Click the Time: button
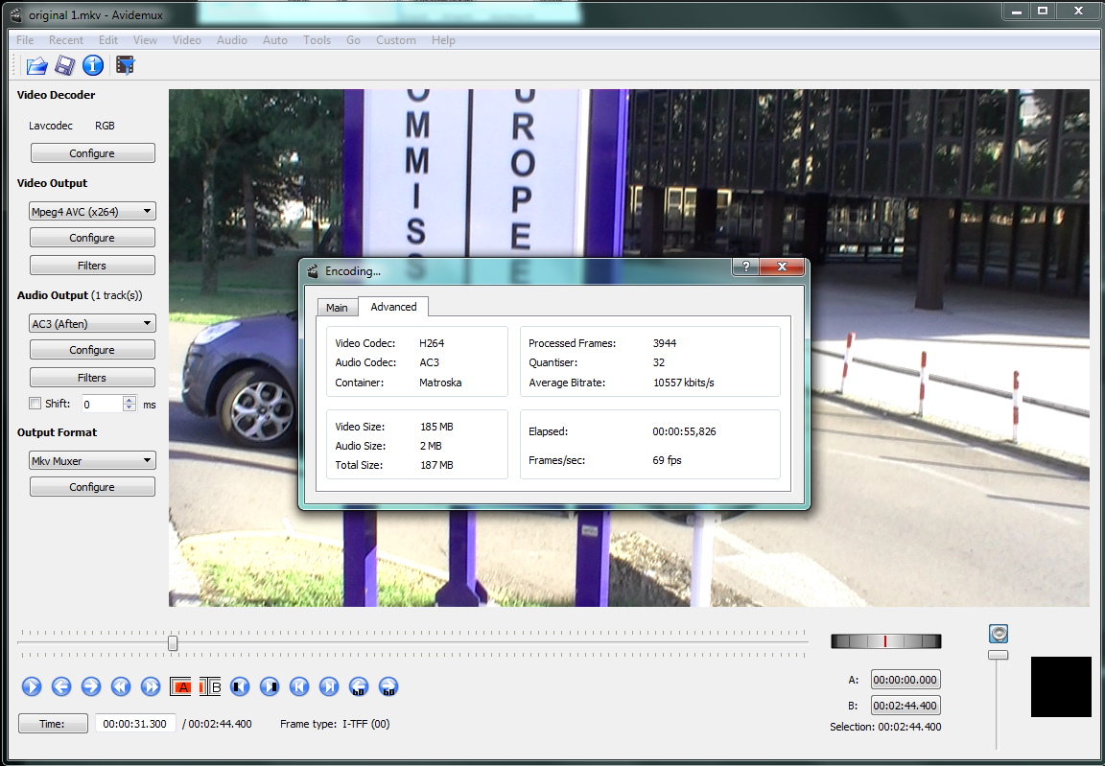The height and width of the screenshot is (766, 1105). click(53, 724)
